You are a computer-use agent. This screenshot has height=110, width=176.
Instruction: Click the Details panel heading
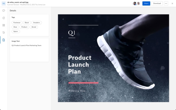(13, 11)
